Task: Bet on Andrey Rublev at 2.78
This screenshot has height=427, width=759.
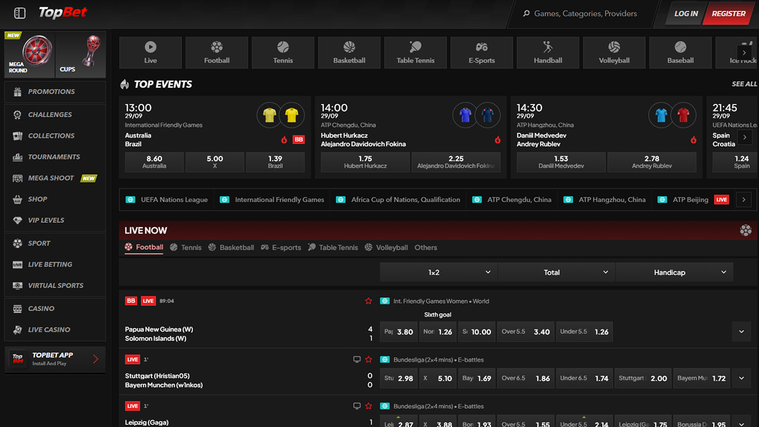Action: 652,162
